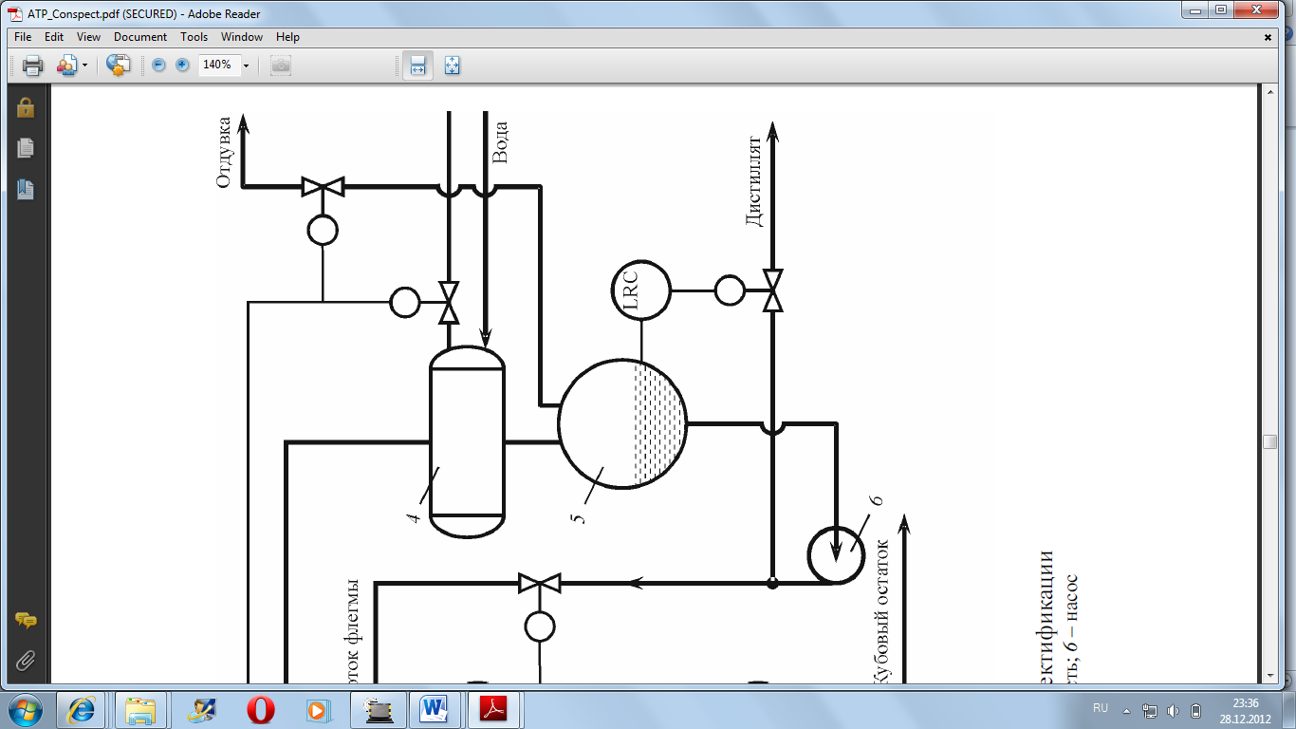Close the document with menu-bar X
Viewport: 1296px width, 729px height.
[1268, 37]
